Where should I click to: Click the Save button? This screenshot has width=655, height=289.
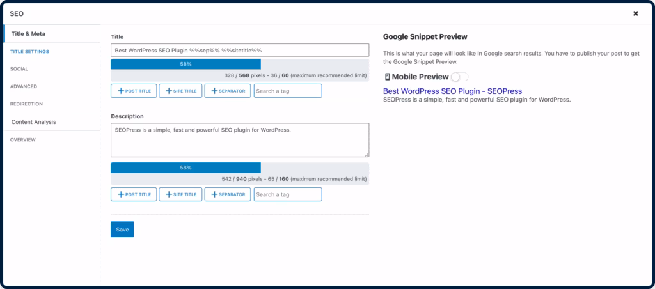(122, 229)
